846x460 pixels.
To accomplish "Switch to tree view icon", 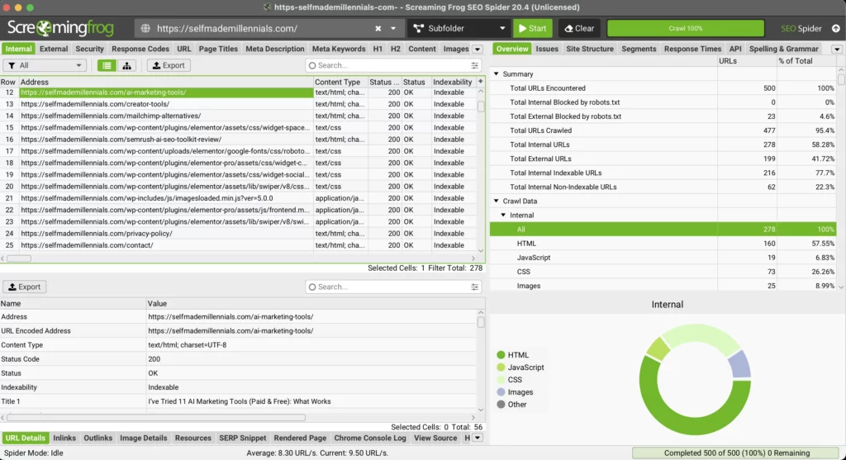I will tap(126, 65).
